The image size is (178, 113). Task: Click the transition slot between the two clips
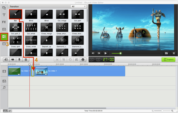click(x=33, y=71)
